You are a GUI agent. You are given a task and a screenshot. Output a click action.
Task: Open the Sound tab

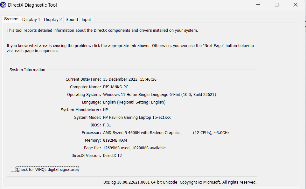(x=71, y=19)
